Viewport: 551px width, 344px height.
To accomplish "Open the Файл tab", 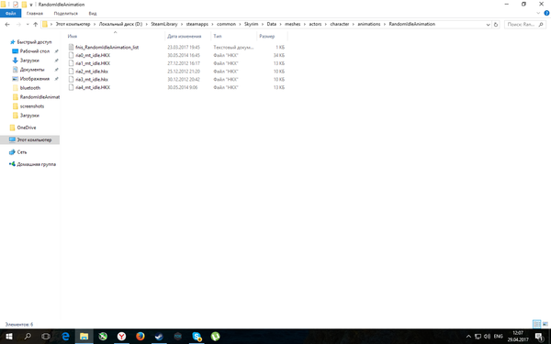I will click(x=10, y=14).
